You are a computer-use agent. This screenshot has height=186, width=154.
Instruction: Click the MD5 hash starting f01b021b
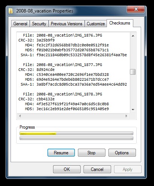[x=73, y=50]
